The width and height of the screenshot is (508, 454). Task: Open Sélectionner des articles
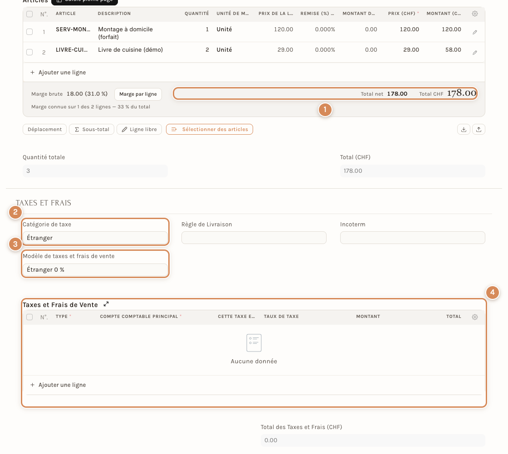[210, 129]
